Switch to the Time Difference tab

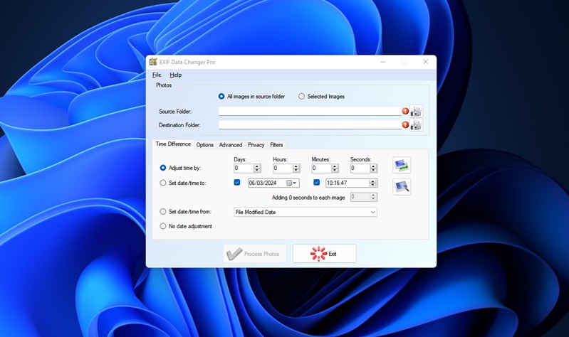[x=173, y=144]
